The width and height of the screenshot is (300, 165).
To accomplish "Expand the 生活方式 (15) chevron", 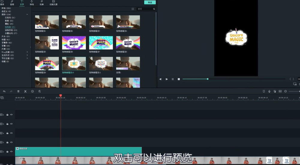I will coord(27,55).
